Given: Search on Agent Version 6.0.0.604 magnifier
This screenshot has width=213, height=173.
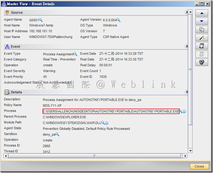Looking at the screenshot, I should (119, 20).
